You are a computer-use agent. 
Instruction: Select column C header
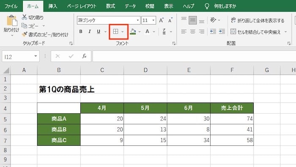point(102,70)
